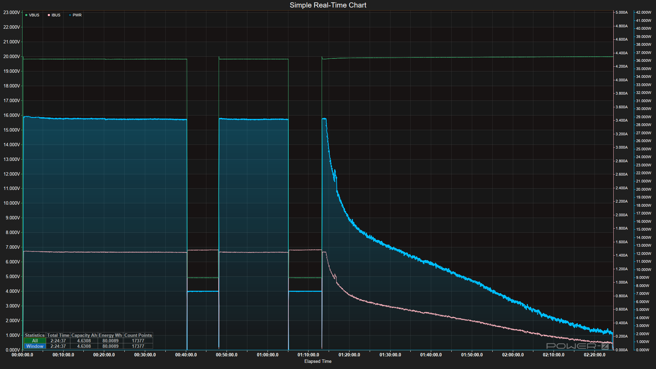Click the 5.000A label on current axis
The width and height of the screenshot is (656, 369).
point(621,12)
